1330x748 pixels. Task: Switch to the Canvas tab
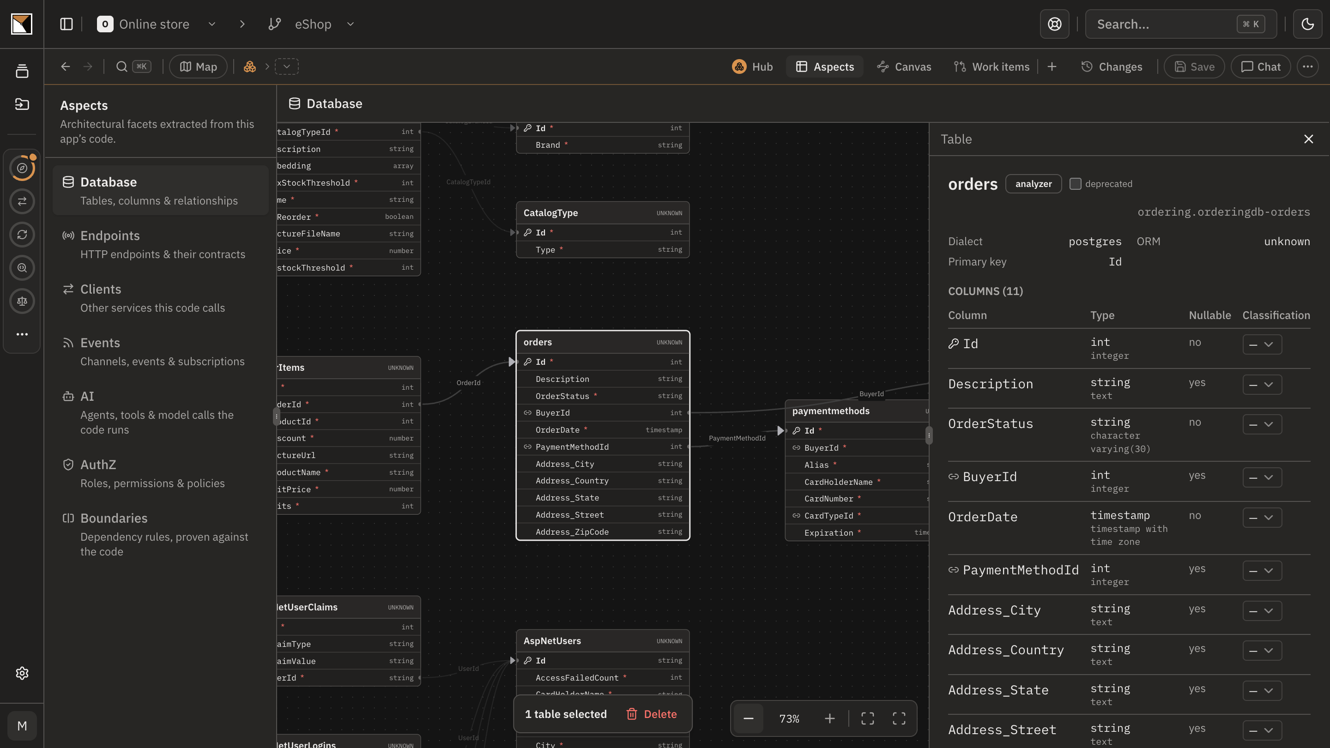[x=904, y=66]
